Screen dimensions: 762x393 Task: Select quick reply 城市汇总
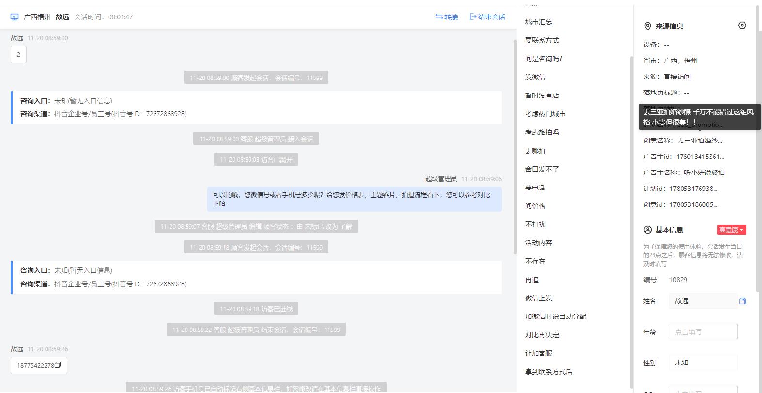click(x=539, y=22)
